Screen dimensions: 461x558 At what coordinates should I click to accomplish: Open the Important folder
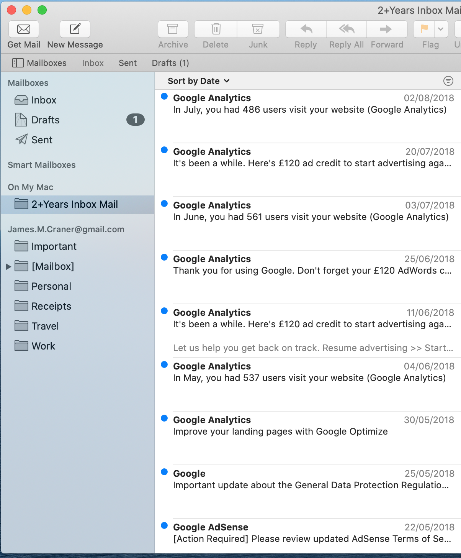click(x=77, y=246)
